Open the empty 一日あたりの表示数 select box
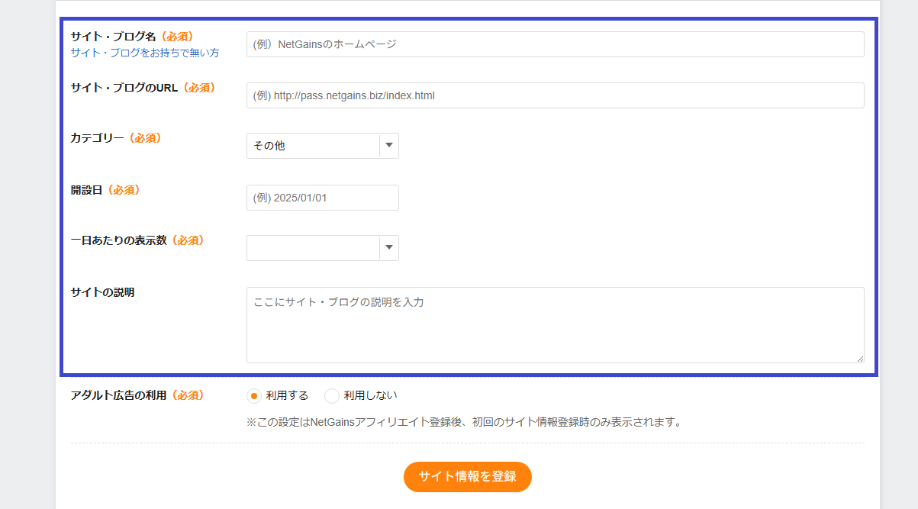The height and width of the screenshot is (509, 918). coord(313,248)
